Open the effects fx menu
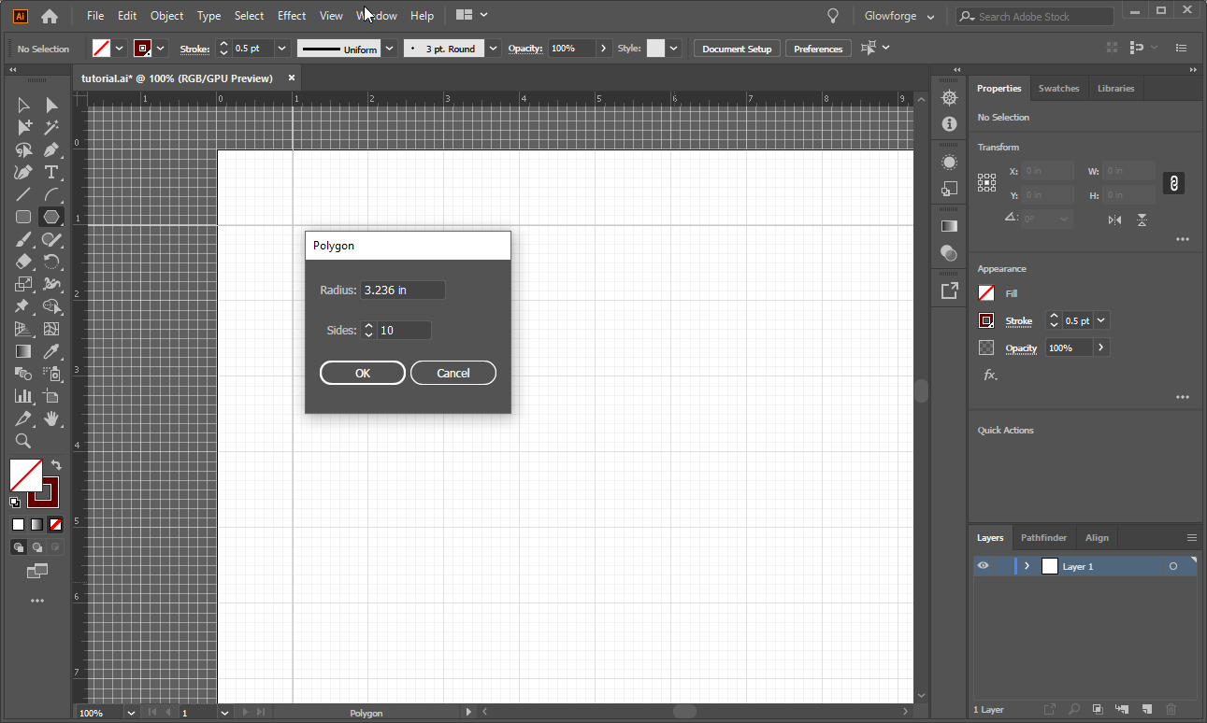The height and width of the screenshot is (723, 1207). pyautogui.click(x=990, y=375)
